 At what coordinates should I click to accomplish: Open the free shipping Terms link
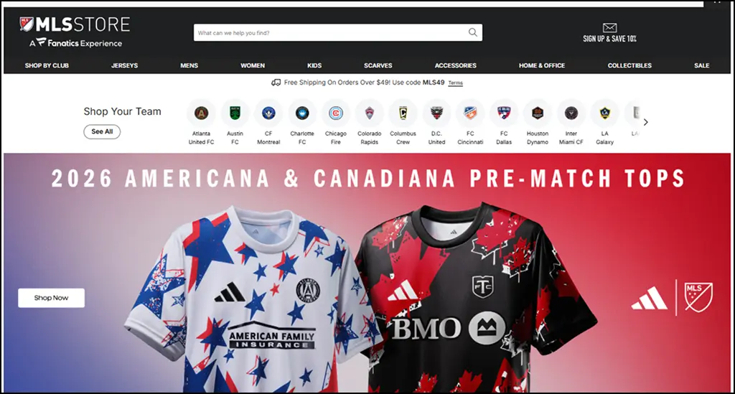tap(455, 83)
